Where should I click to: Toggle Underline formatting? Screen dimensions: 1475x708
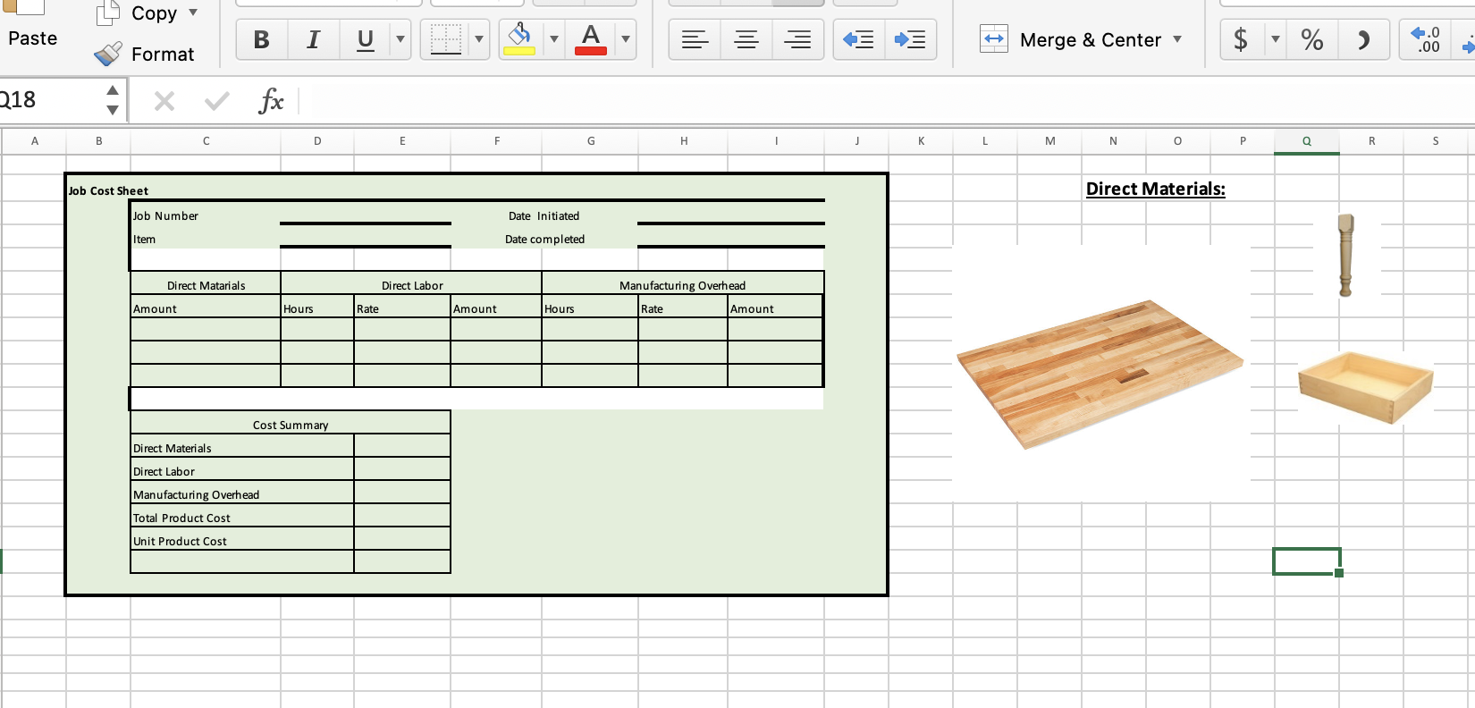coord(365,39)
